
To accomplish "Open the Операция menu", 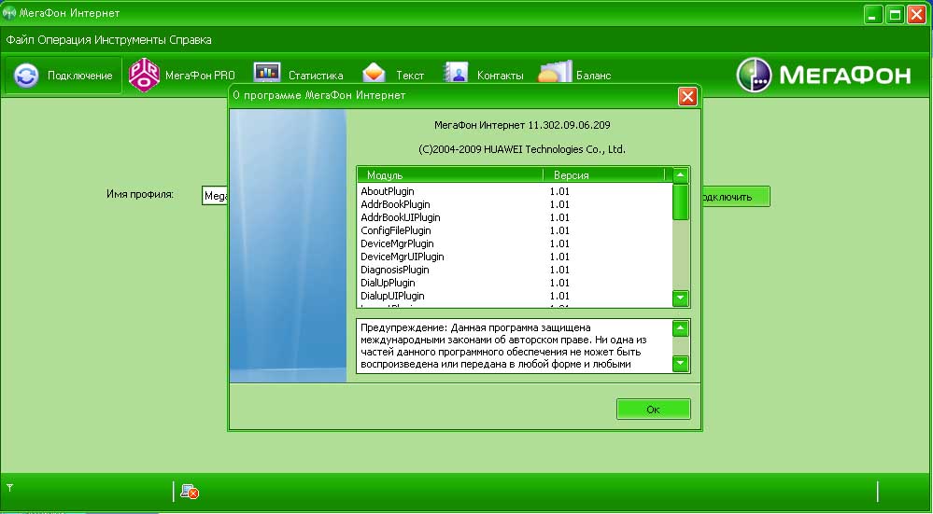I will coord(64,40).
